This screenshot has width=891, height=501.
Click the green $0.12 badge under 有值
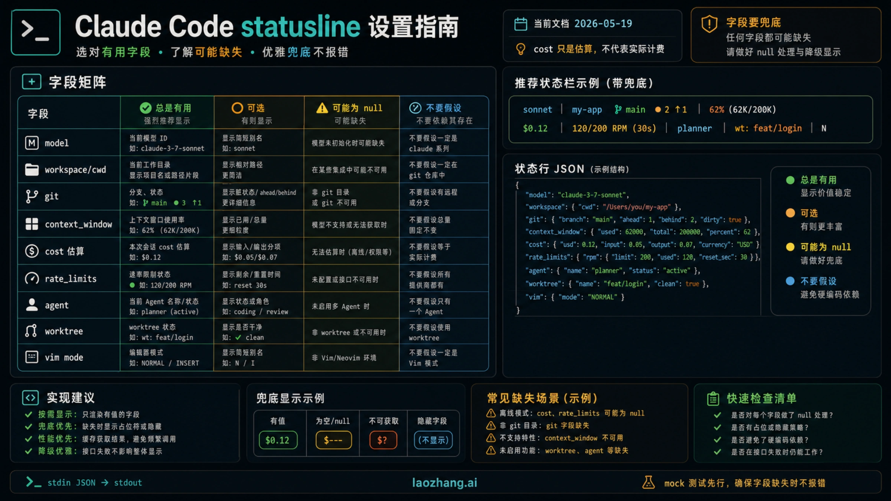pos(278,440)
